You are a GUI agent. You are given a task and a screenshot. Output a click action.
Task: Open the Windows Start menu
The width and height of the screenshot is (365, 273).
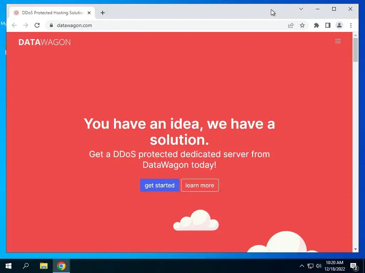(9, 266)
